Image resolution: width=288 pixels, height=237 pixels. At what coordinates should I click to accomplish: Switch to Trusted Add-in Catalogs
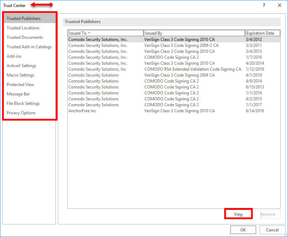[x=30, y=47]
